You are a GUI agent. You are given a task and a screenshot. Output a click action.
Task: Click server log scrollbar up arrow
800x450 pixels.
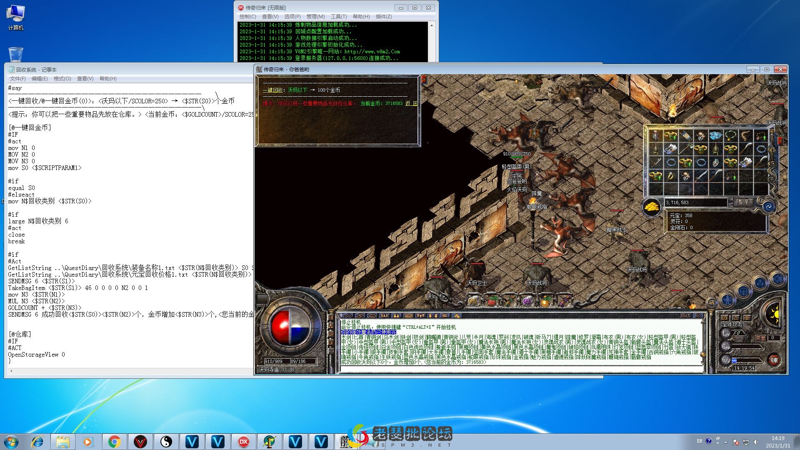(x=431, y=25)
